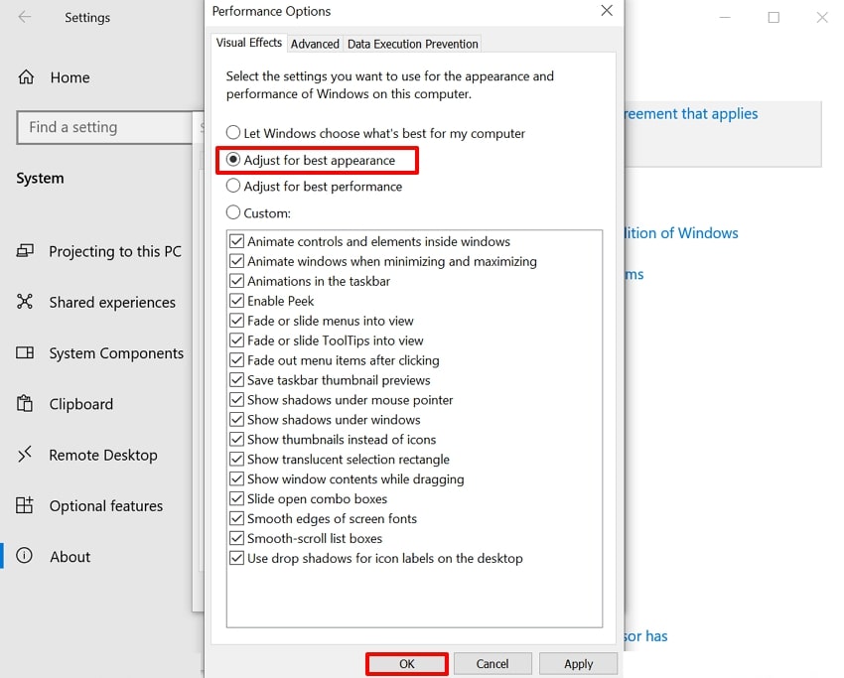View the About page

(x=70, y=556)
